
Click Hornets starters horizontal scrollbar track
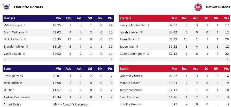coord(58,59)
